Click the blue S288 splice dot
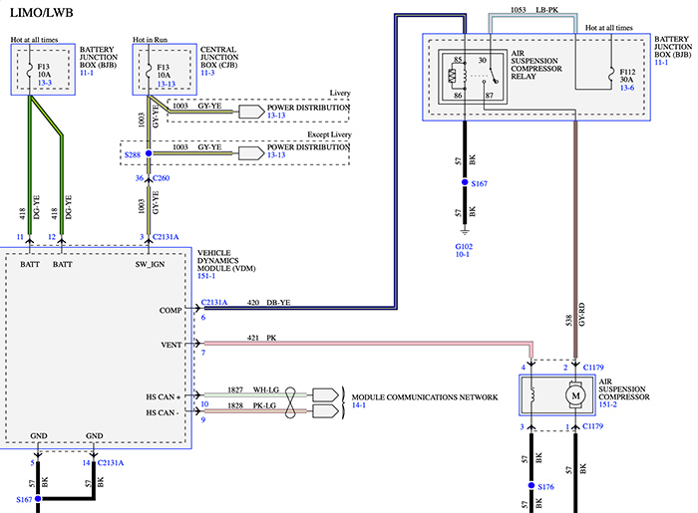Image resolution: width=698 pixels, height=513 pixels. [149, 153]
